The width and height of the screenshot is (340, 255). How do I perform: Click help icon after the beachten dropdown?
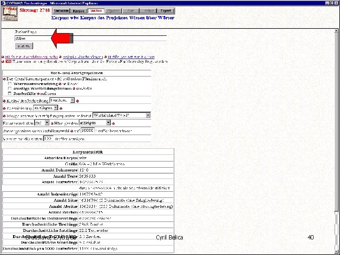point(77,101)
